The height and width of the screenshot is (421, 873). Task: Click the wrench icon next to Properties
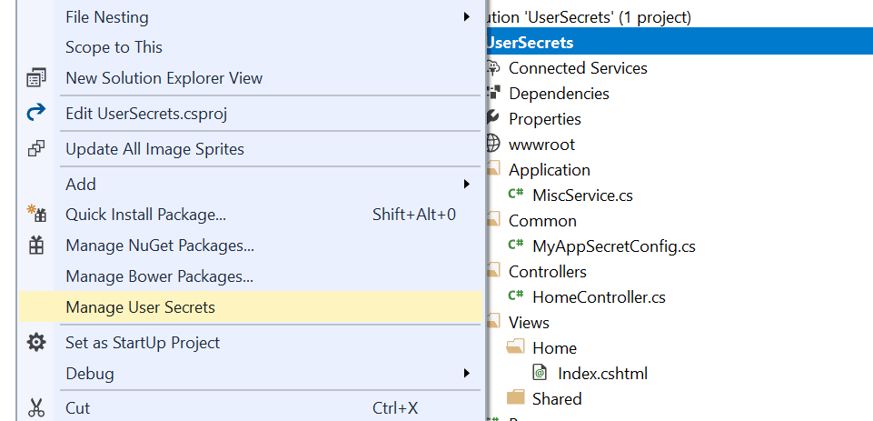coord(492,118)
